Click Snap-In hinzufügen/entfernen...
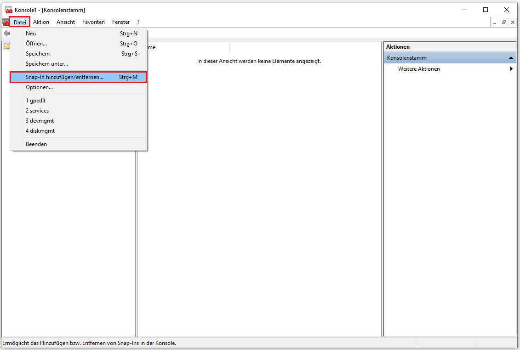The width and height of the screenshot is (520, 350). pyautogui.click(x=79, y=77)
